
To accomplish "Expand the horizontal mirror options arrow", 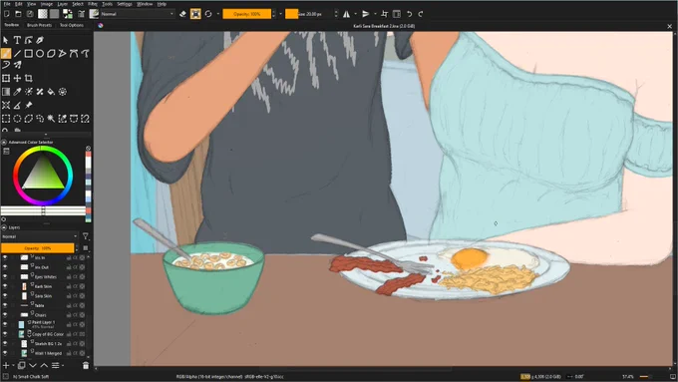I will pyautogui.click(x=355, y=14).
